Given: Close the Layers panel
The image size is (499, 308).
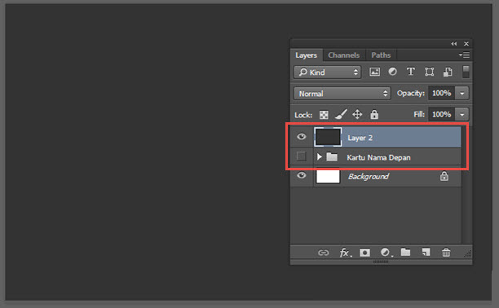Looking at the screenshot, I should pos(466,43).
